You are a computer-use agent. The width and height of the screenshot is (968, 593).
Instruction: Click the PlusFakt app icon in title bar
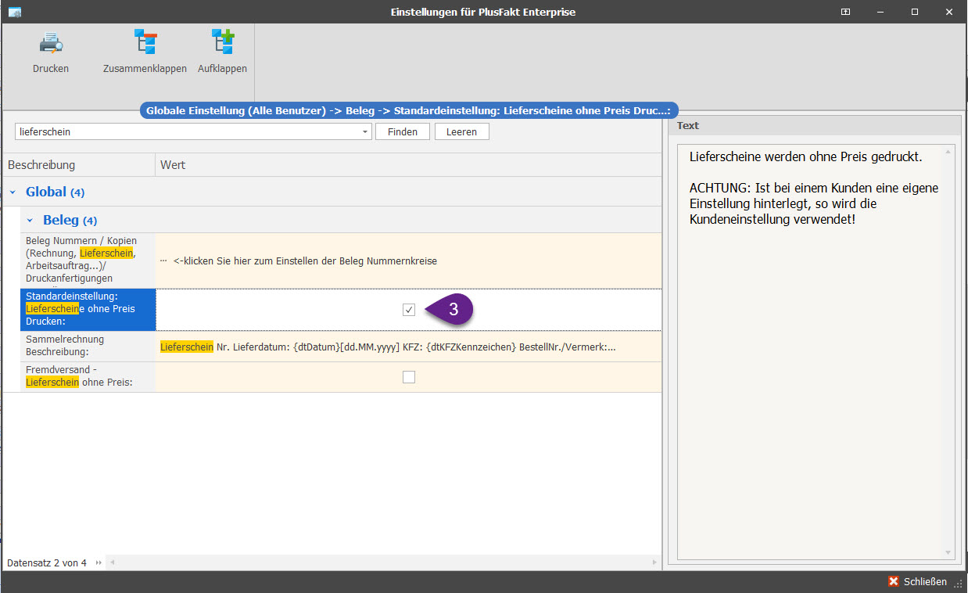click(x=14, y=12)
